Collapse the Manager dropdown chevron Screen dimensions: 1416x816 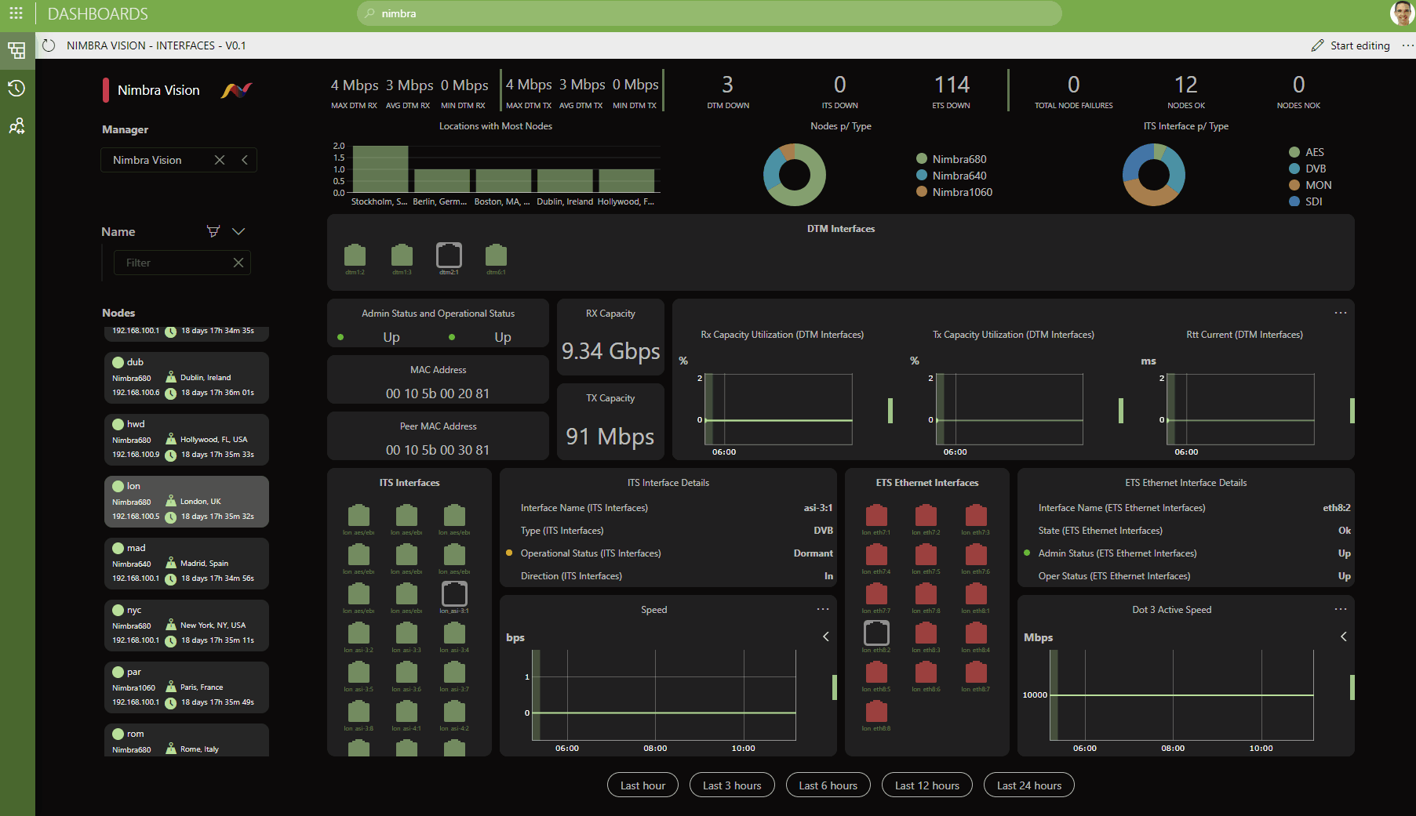(245, 160)
